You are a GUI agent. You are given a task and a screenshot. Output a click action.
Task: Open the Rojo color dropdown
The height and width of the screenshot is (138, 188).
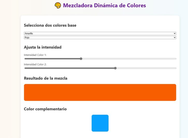tap(98, 37)
